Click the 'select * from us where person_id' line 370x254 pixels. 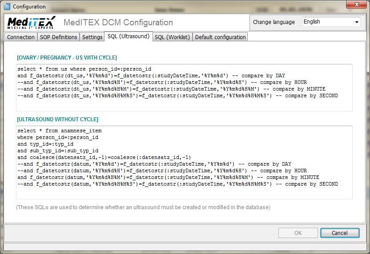point(84,69)
